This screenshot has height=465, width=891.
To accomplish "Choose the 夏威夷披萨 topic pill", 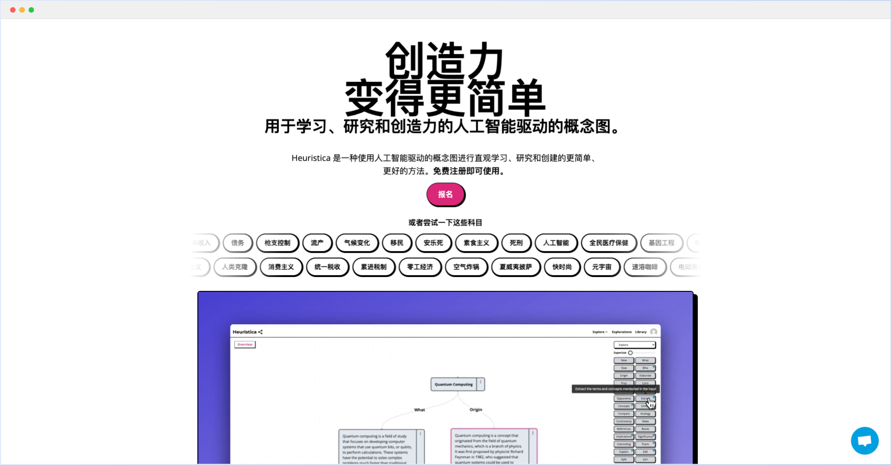I will tap(516, 267).
